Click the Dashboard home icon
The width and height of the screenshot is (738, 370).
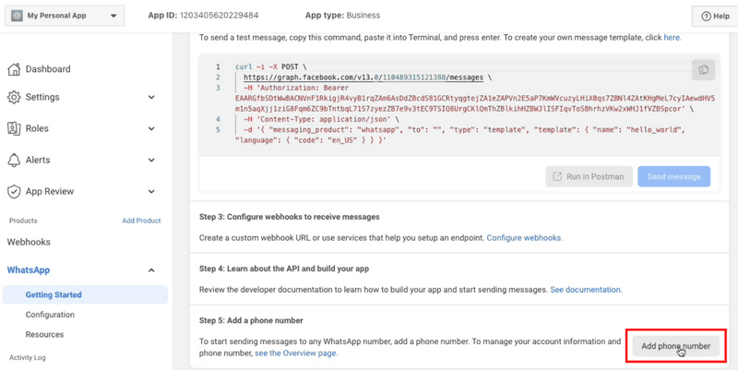click(14, 69)
